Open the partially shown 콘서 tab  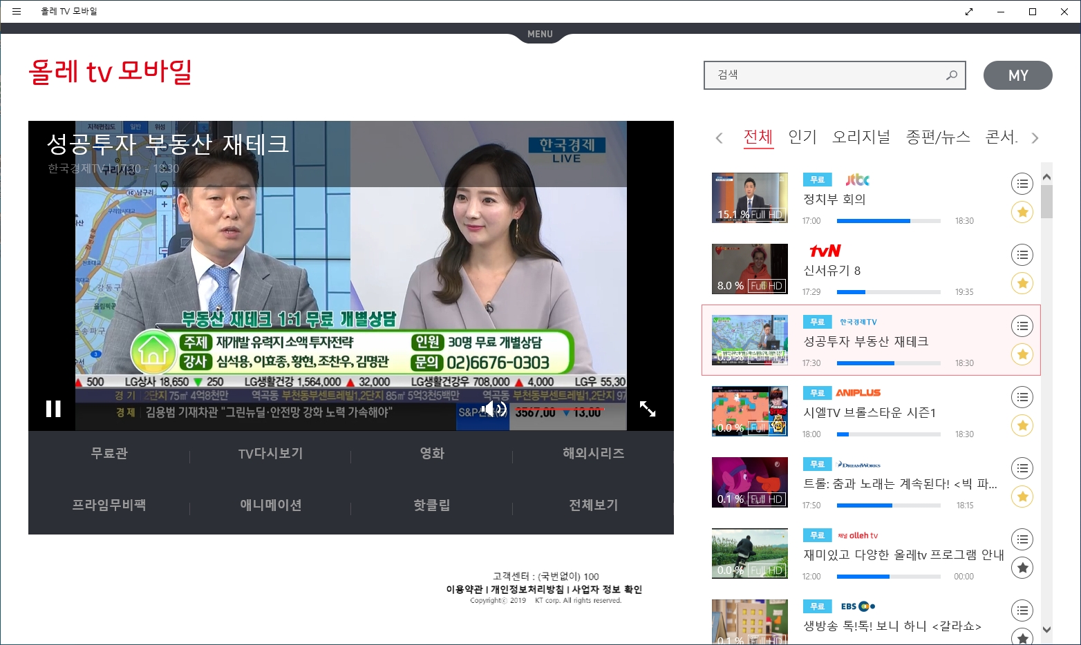[1002, 137]
